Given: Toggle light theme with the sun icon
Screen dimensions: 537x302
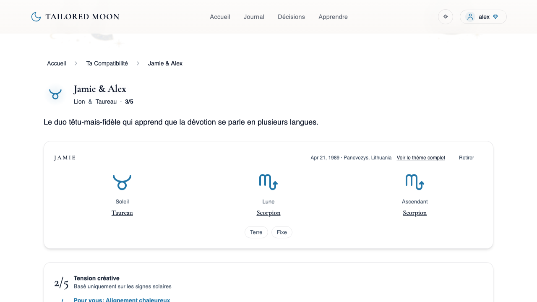Looking at the screenshot, I should (x=445, y=17).
